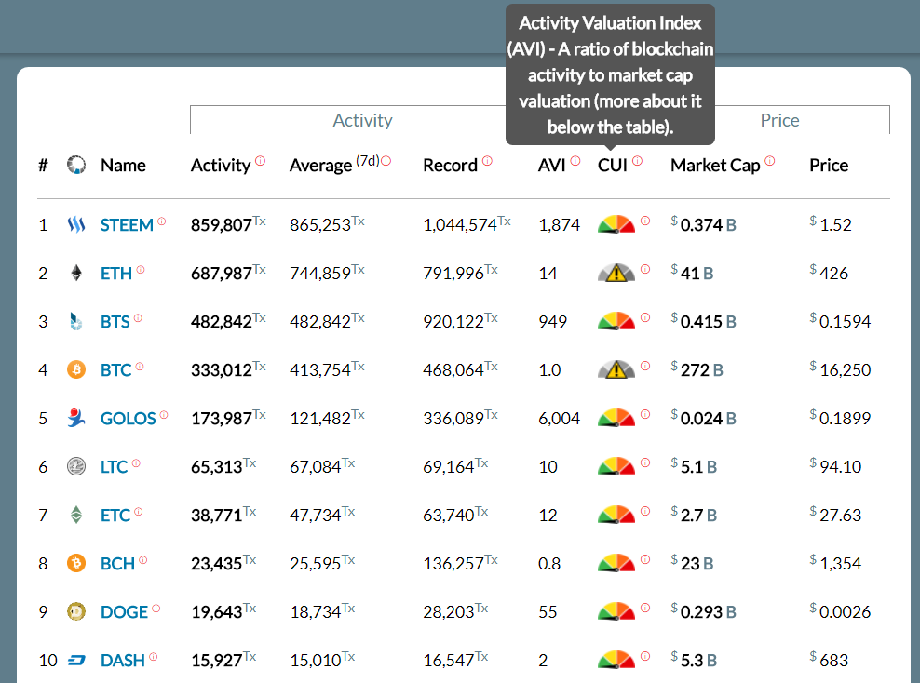Open the GOLOS coin link
The image size is (920, 683).
128,419
